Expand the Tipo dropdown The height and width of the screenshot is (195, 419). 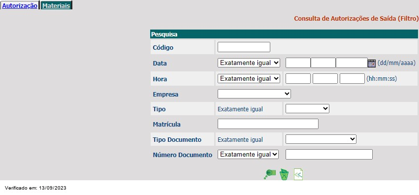click(307, 109)
